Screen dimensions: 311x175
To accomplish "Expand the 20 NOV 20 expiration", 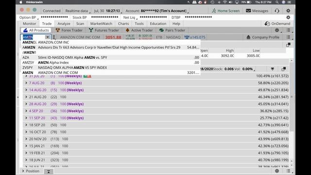I will (26, 139).
